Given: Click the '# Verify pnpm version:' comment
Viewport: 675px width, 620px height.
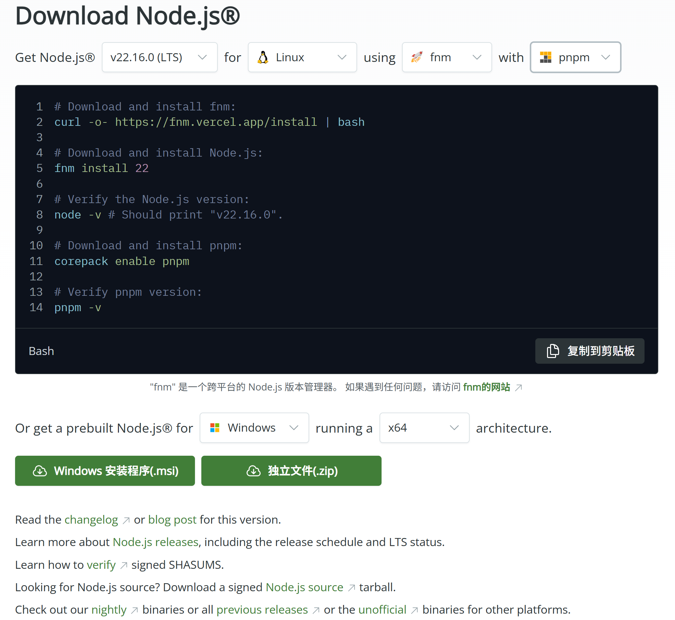Looking at the screenshot, I should tap(128, 292).
